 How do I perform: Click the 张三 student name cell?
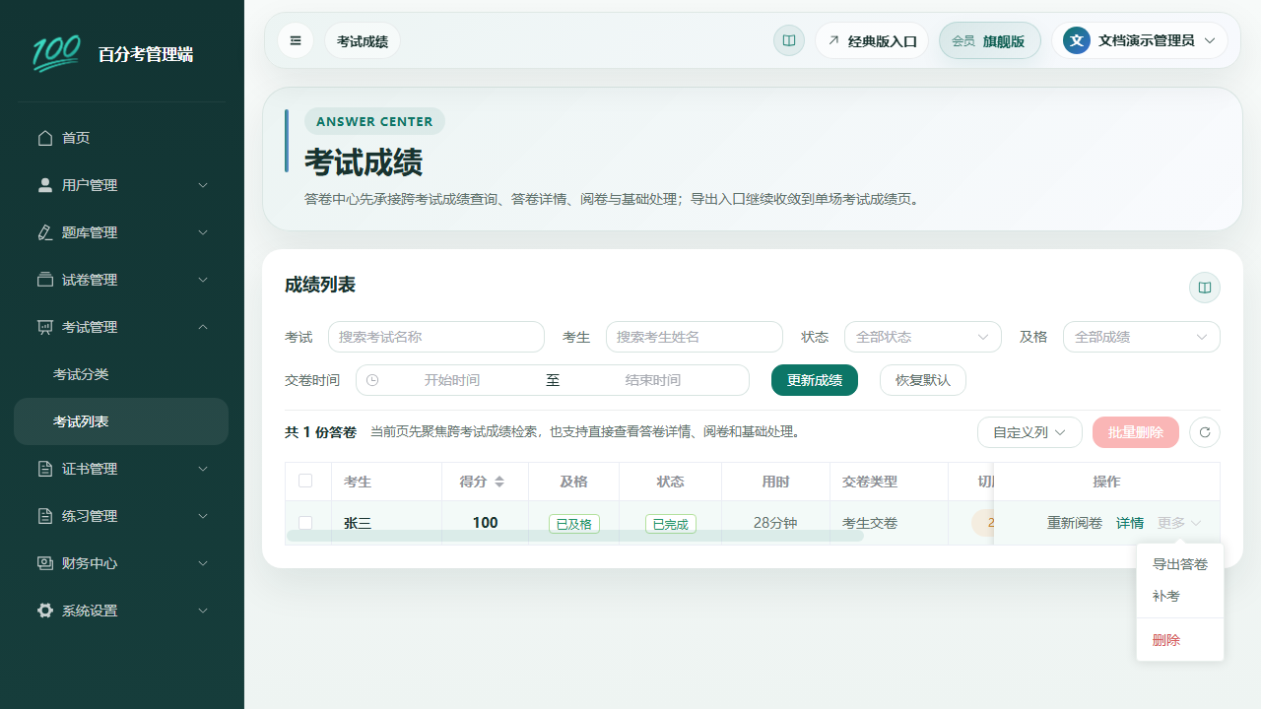pyautogui.click(x=358, y=523)
